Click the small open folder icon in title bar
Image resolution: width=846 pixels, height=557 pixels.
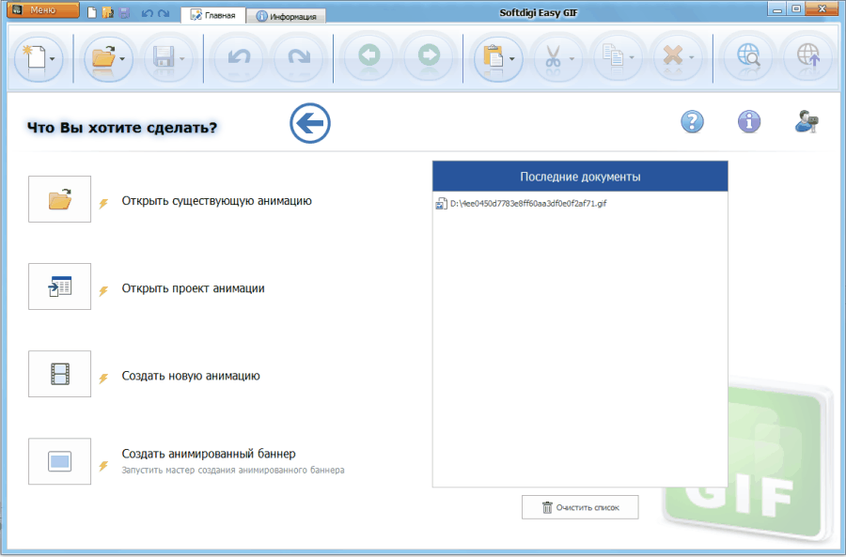pyautogui.click(x=108, y=12)
